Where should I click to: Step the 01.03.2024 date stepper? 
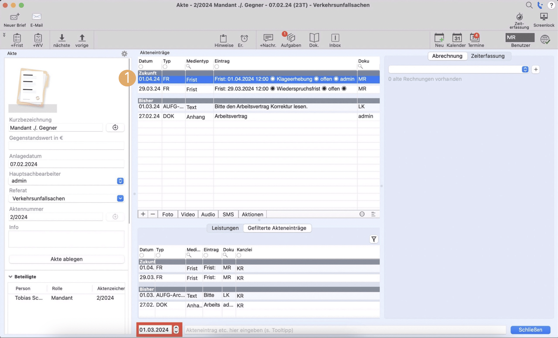click(176, 330)
